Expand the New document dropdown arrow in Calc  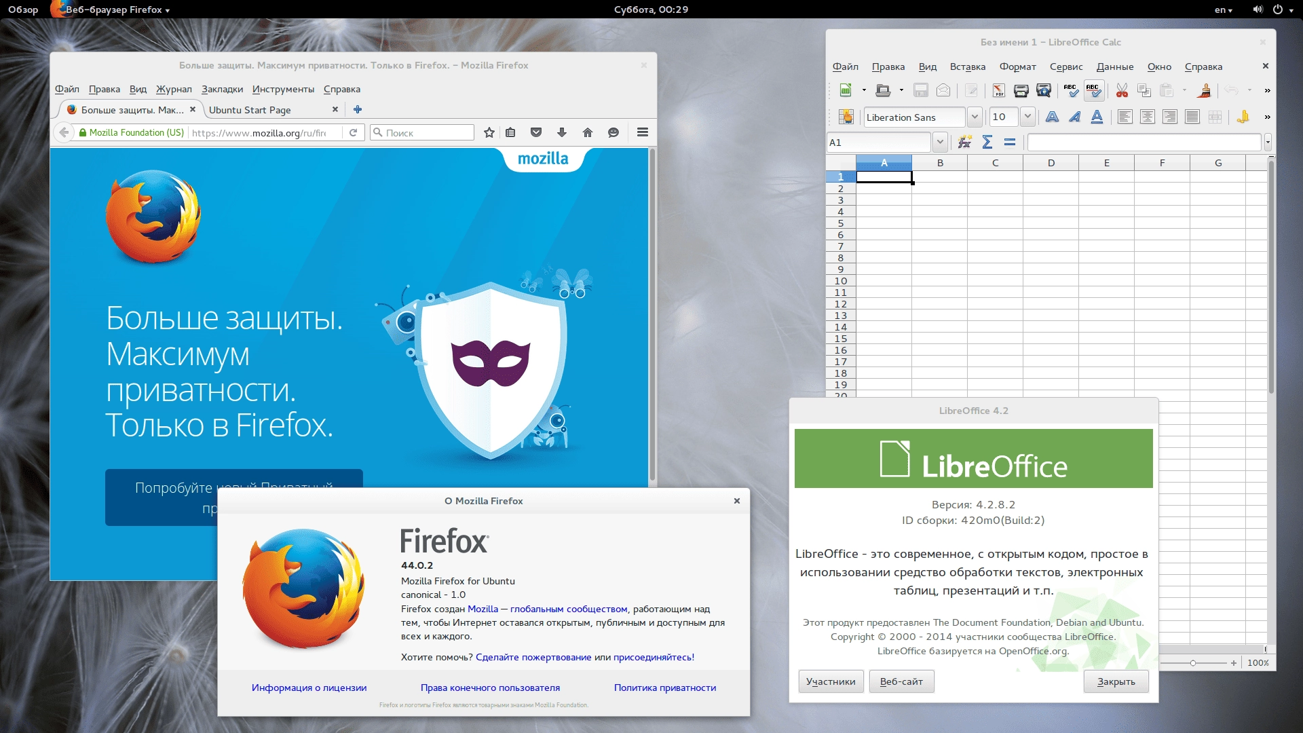coord(864,90)
